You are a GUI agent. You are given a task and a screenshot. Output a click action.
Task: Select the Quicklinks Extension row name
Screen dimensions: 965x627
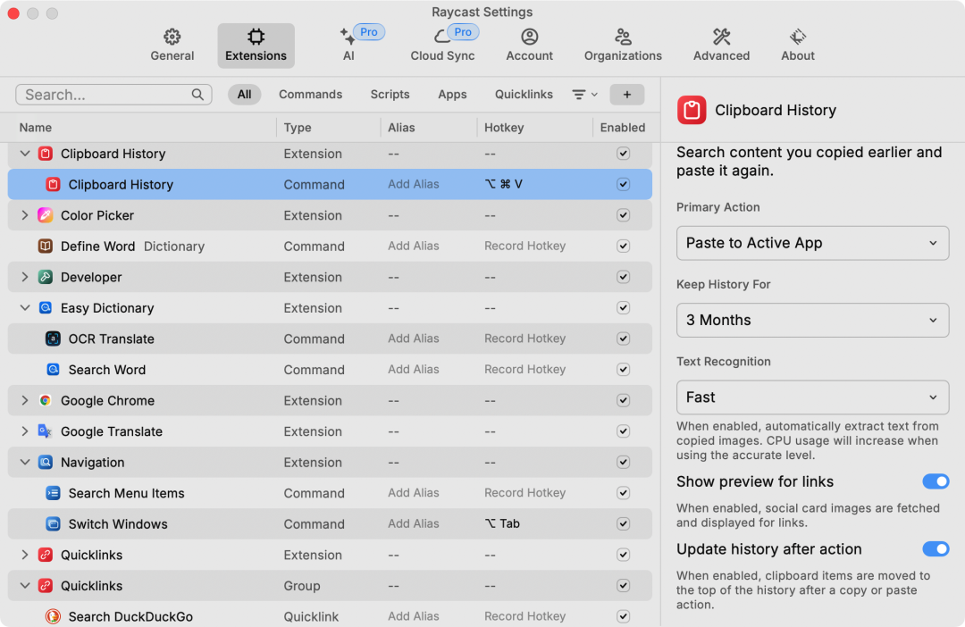pyautogui.click(x=92, y=555)
